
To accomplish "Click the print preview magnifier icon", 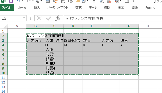I will [x=63, y=1].
